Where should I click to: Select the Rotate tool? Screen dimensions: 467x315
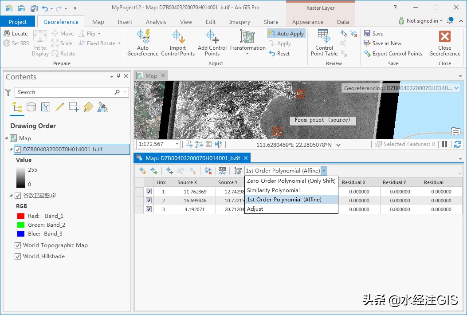[63, 54]
